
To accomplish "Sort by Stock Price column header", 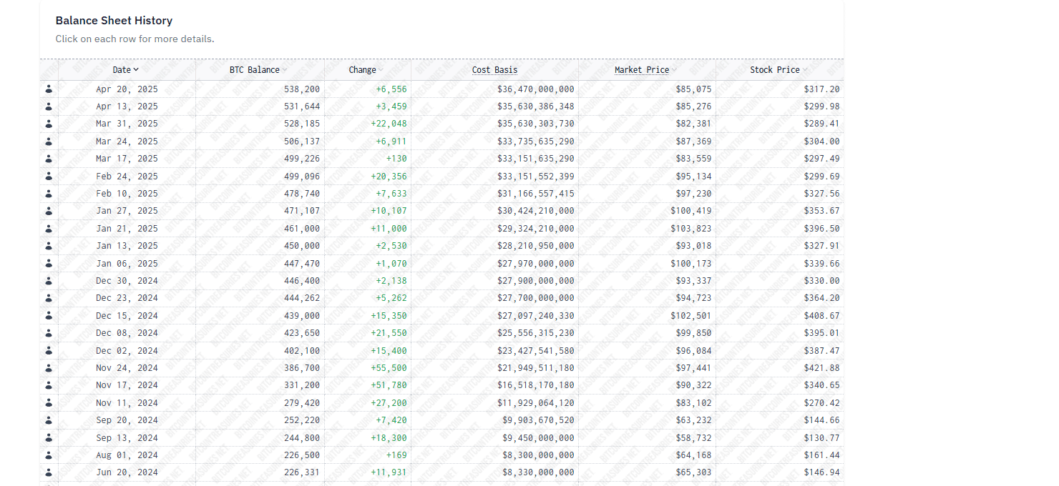I will (x=779, y=70).
